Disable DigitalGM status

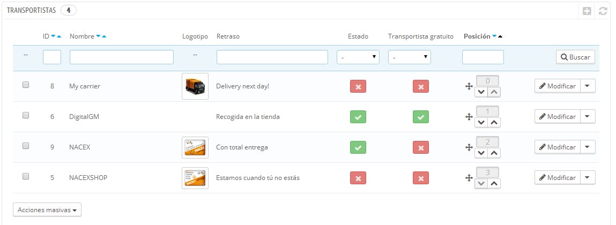click(358, 117)
